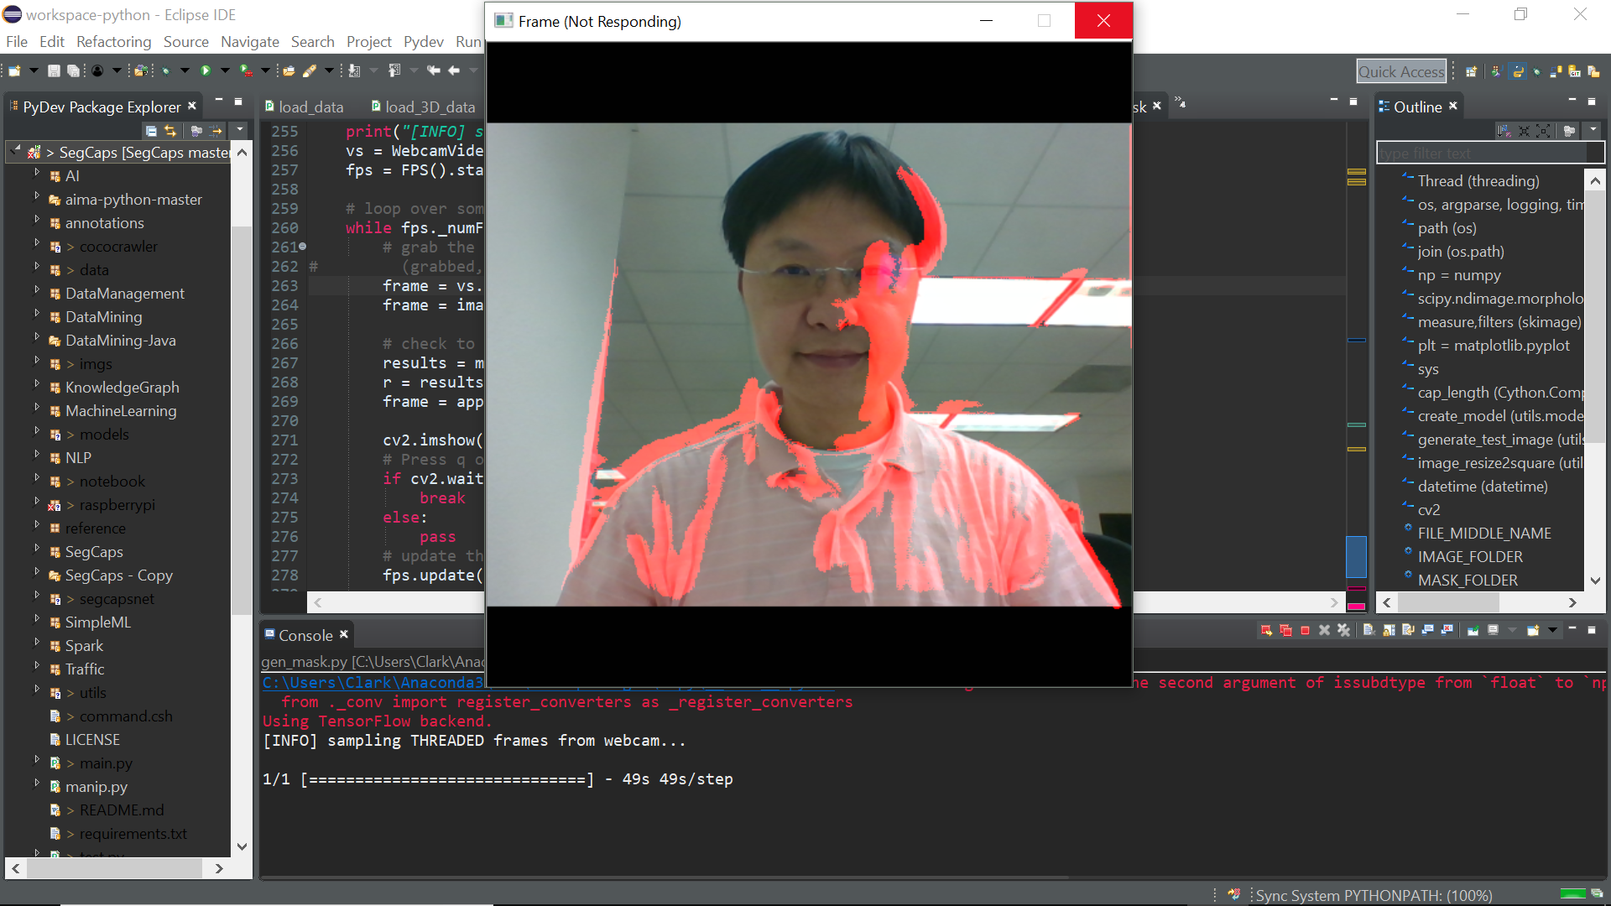
Task: Toggle Link with Editor in Package Explorer
Action: tap(170, 131)
